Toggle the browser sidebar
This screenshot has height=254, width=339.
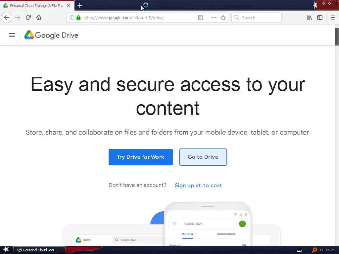pyautogui.click(x=320, y=18)
